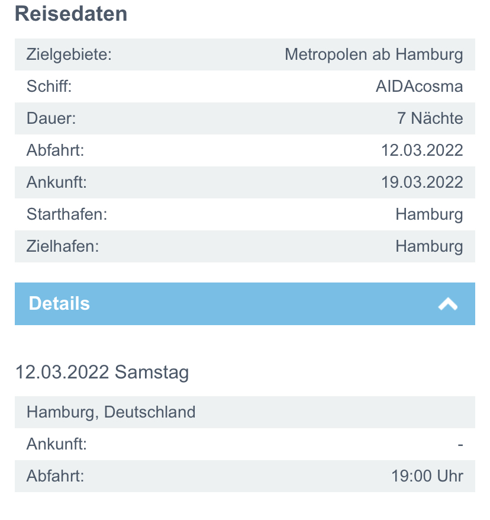This screenshot has height=520, width=490.
Task: Click the Metropolen ab Hamburg value
Action: 373,55
